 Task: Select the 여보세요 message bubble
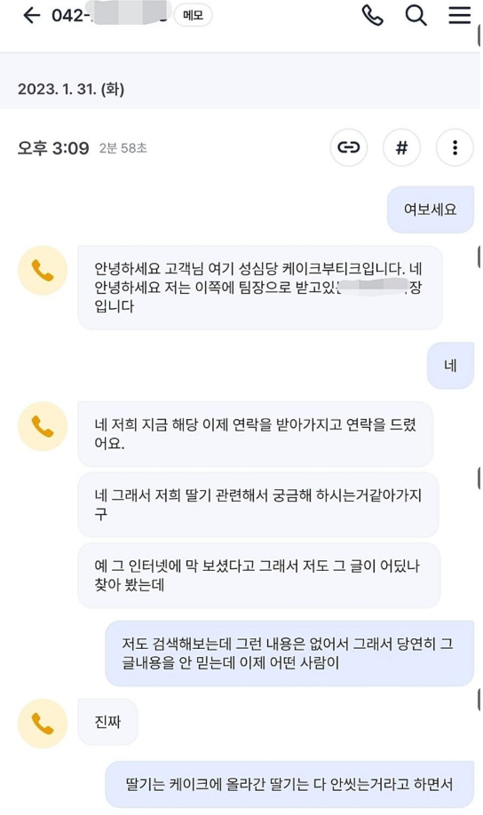(430, 210)
